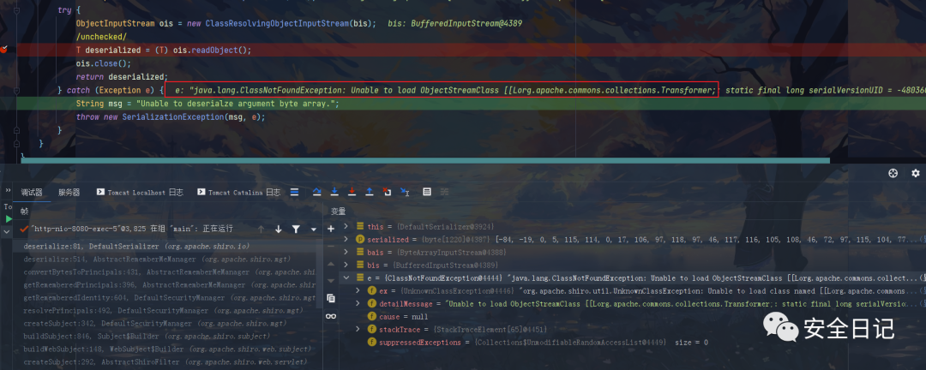Select frame buildSubject:846, Subject$Builder

coord(166,337)
